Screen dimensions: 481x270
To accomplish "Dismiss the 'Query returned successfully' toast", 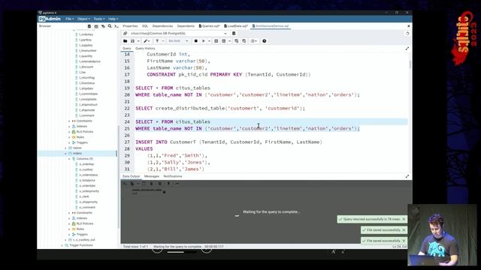I will pyautogui.click(x=404, y=219).
